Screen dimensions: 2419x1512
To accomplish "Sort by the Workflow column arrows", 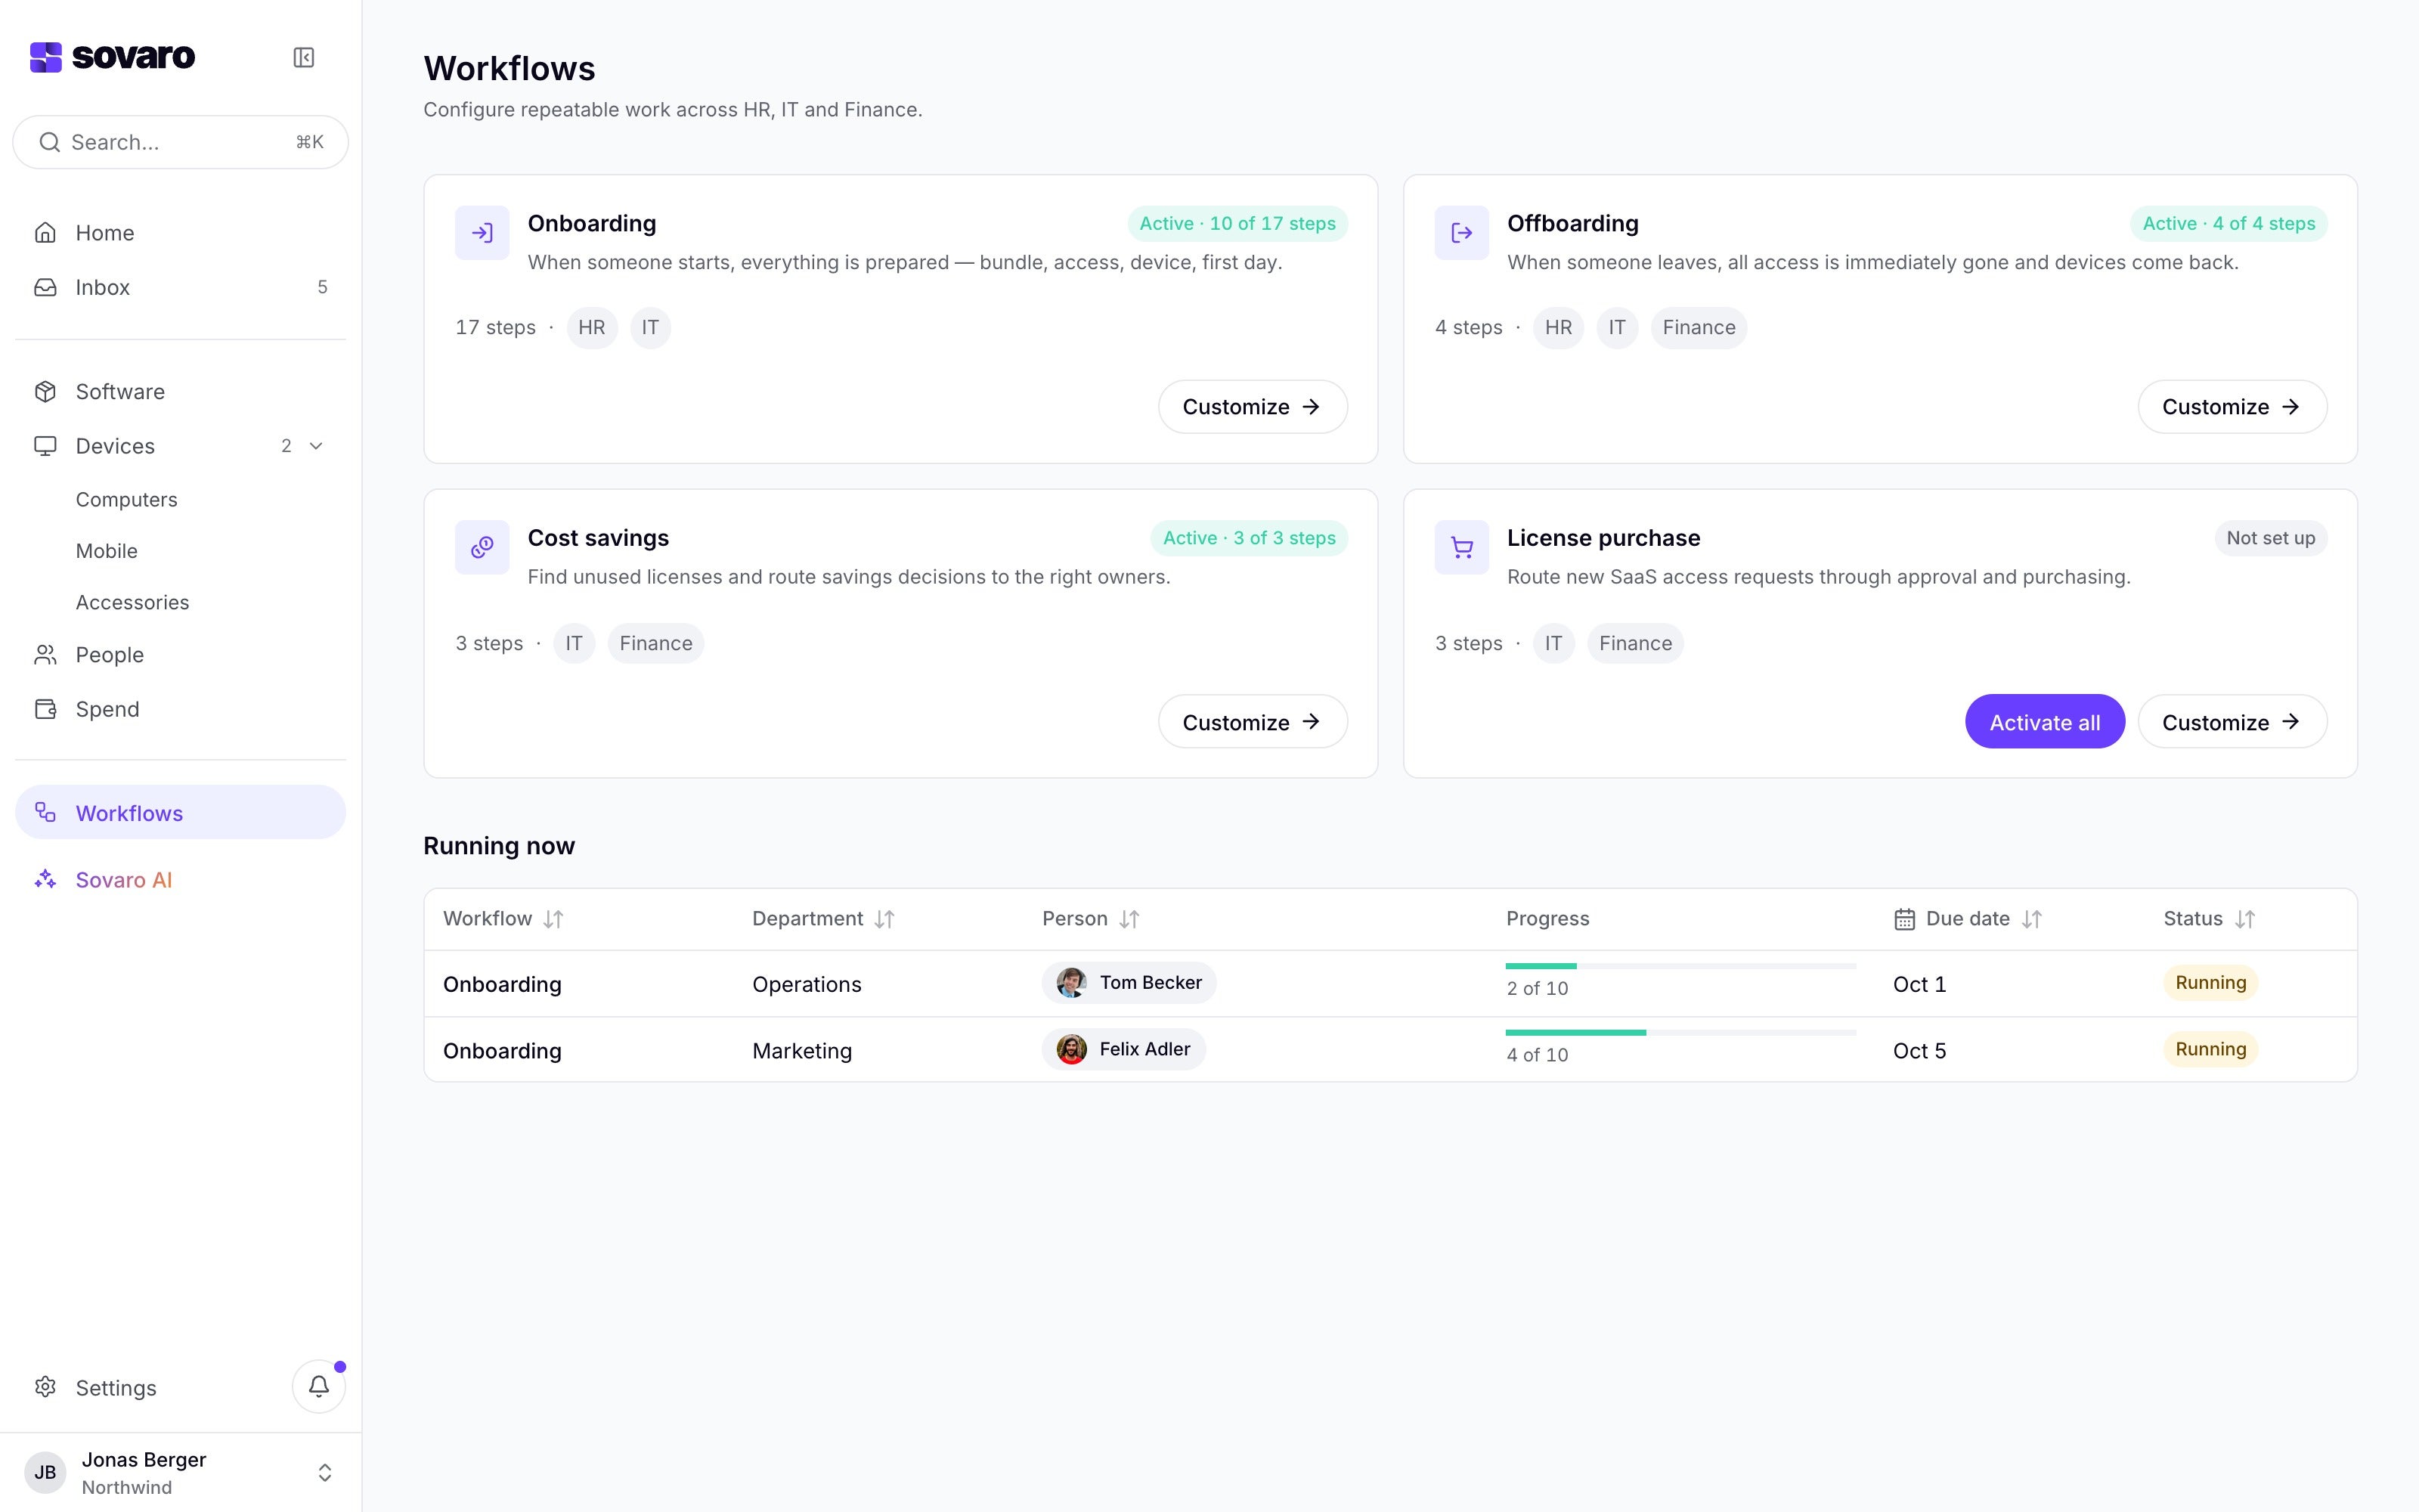I will tap(554, 919).
